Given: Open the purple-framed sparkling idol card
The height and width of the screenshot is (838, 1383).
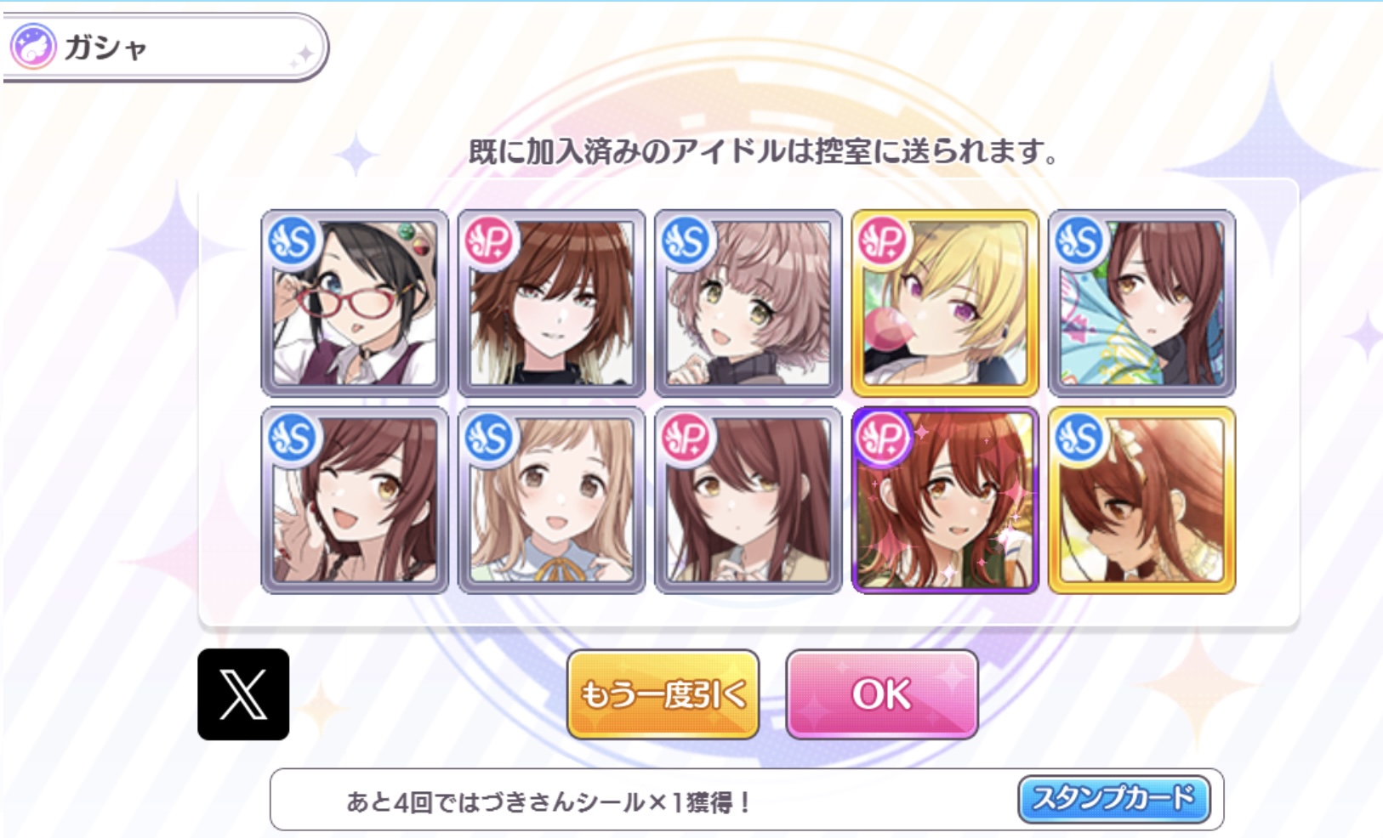Looking at the screenshot, I should [945, 500].
